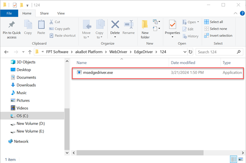Open the Properties dropdown arrow
This screenshot has height=163, width=246.
[x=173, y=37]
